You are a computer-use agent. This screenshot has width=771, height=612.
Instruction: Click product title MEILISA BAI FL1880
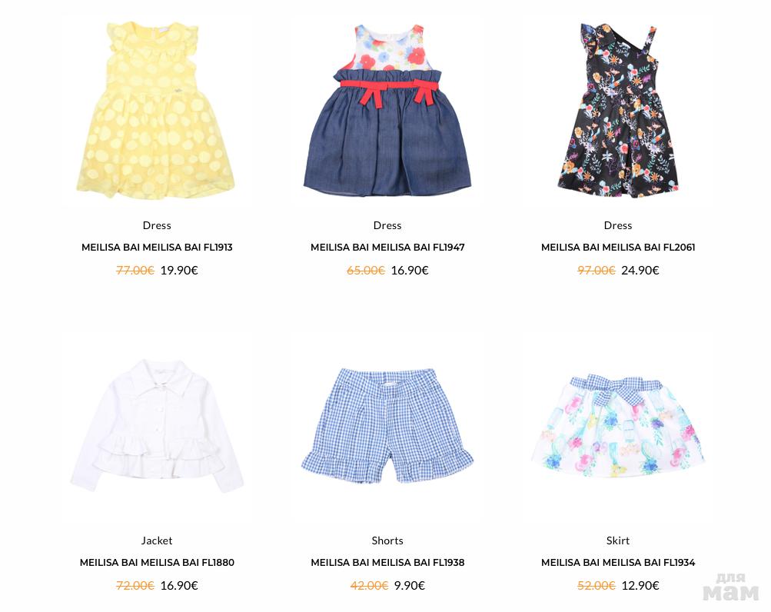coord(157,562)
